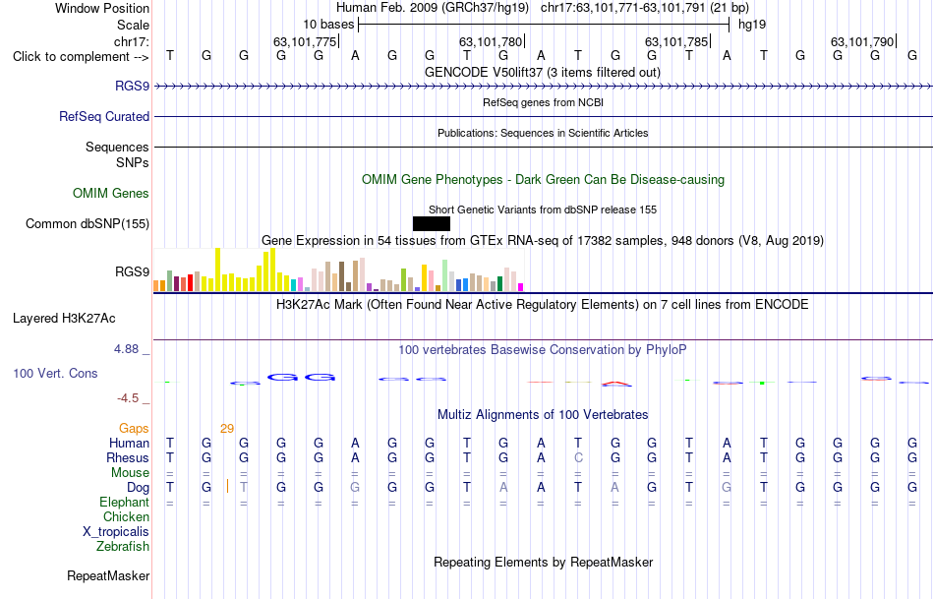Click the RepeatMasker track label
The height and width of the screenshot is (599, 934).
108,575
